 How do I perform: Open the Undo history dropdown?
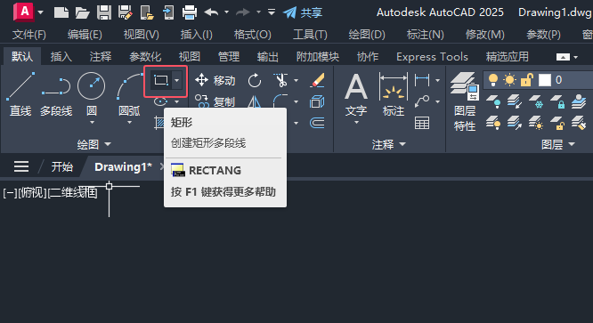[226, 12]
